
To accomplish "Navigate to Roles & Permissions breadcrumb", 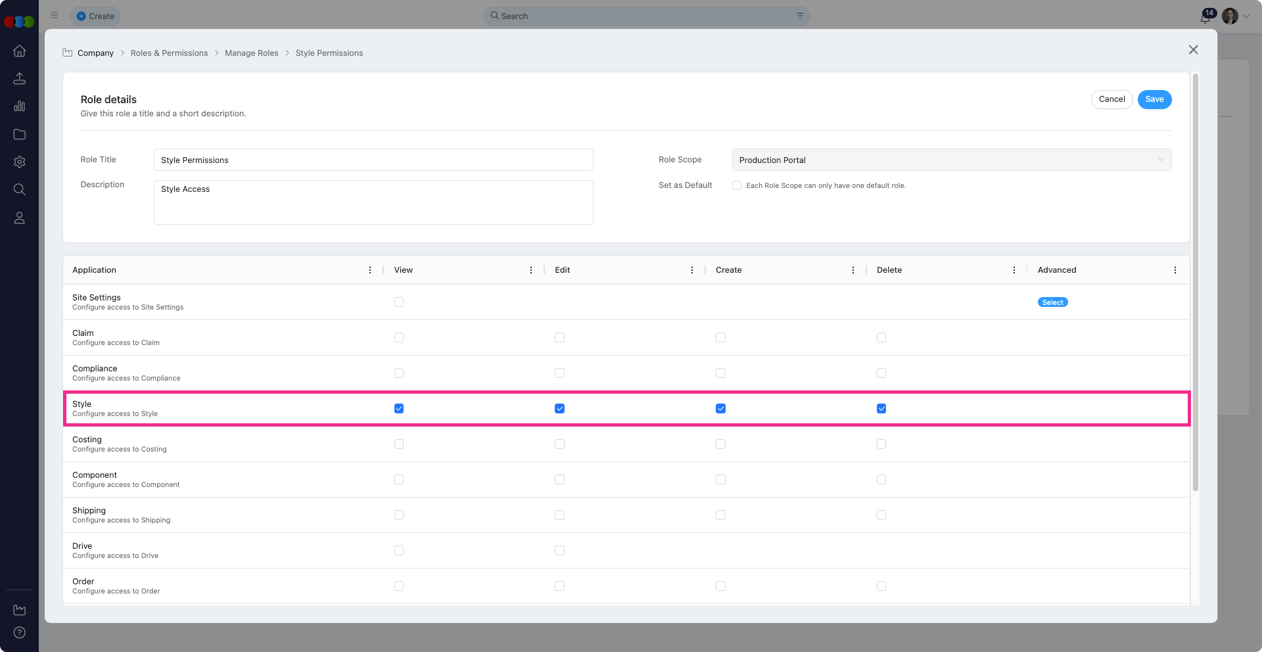I will pyautogui.click(x=169, y=53).
